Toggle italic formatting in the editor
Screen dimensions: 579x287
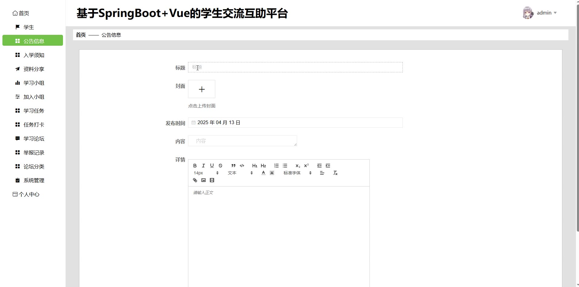tap(203, 166)
